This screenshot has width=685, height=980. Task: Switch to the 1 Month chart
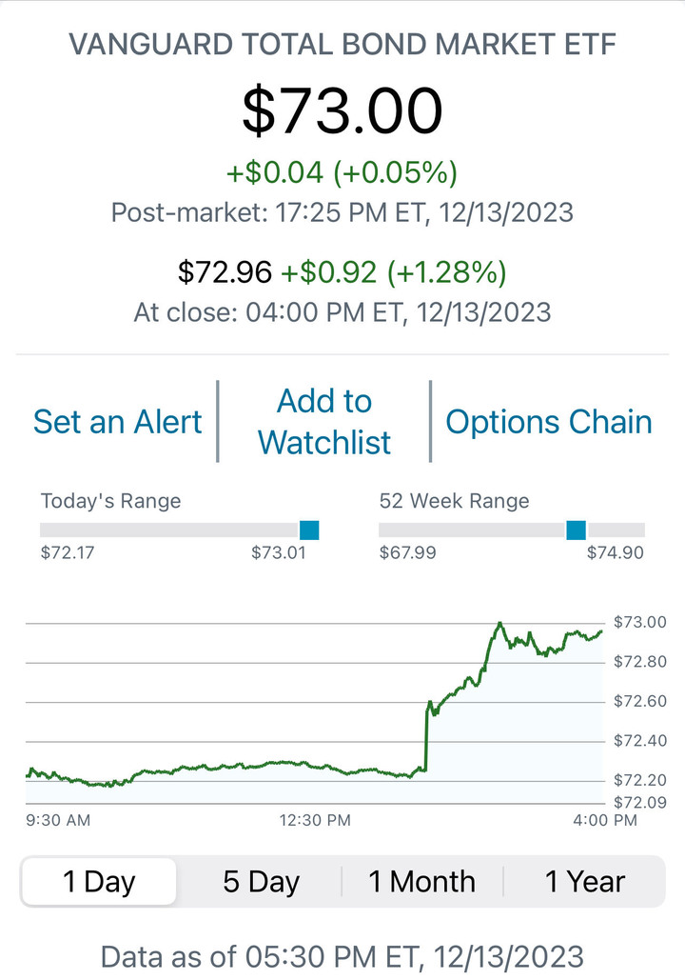click(422, 882)
